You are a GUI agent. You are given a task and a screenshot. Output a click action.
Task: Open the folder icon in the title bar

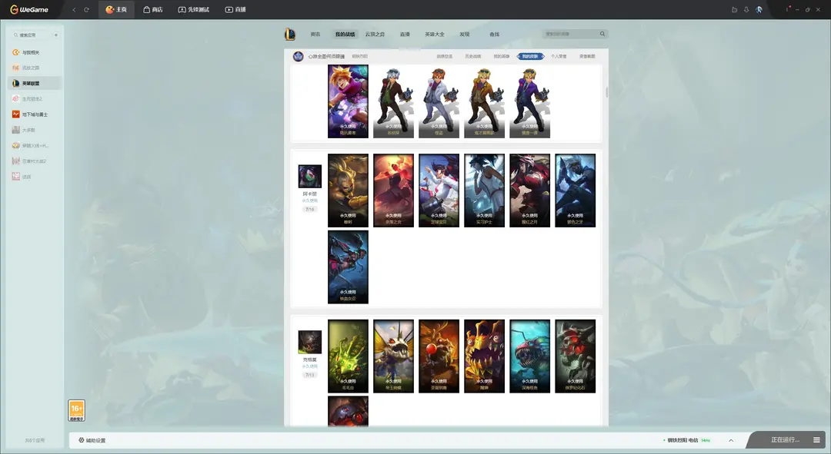734,9
